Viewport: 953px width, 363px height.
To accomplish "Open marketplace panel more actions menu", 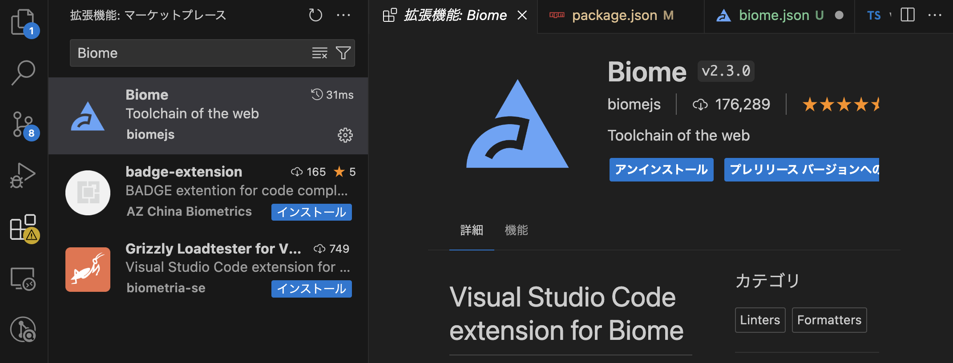I will 343,15.
